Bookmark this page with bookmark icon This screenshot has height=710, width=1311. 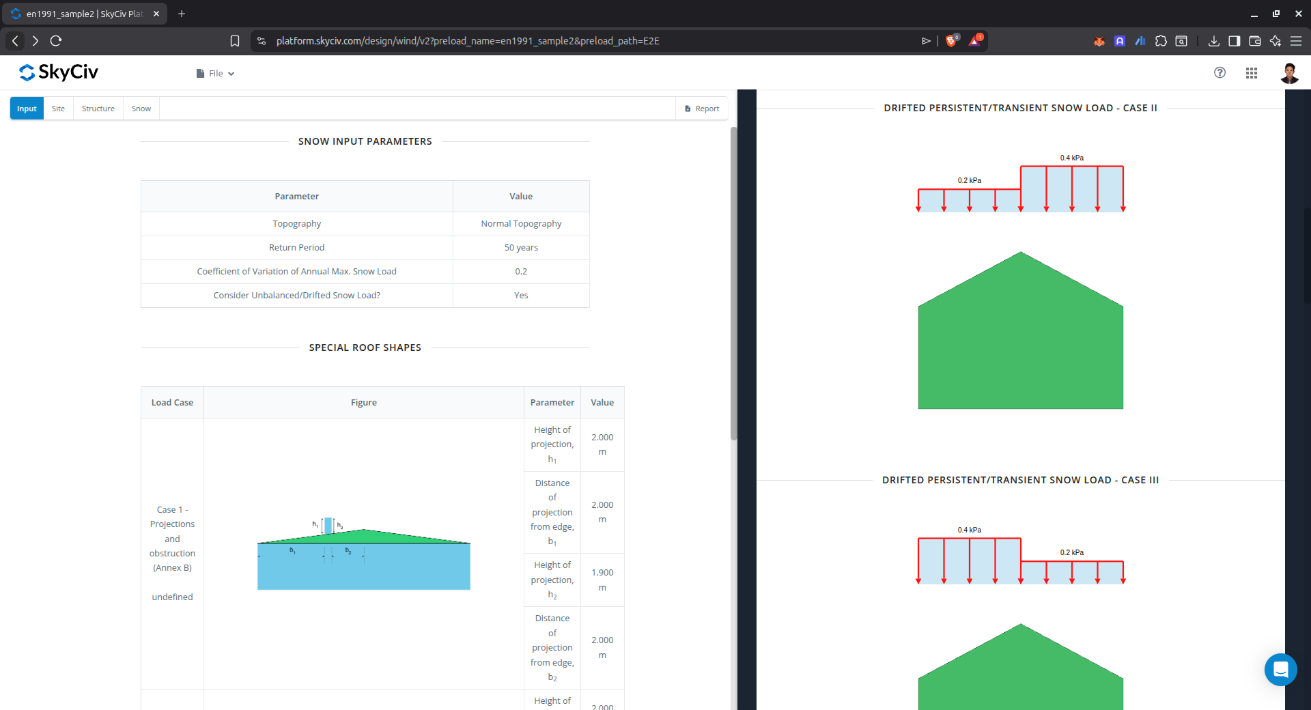pos(235,41)
